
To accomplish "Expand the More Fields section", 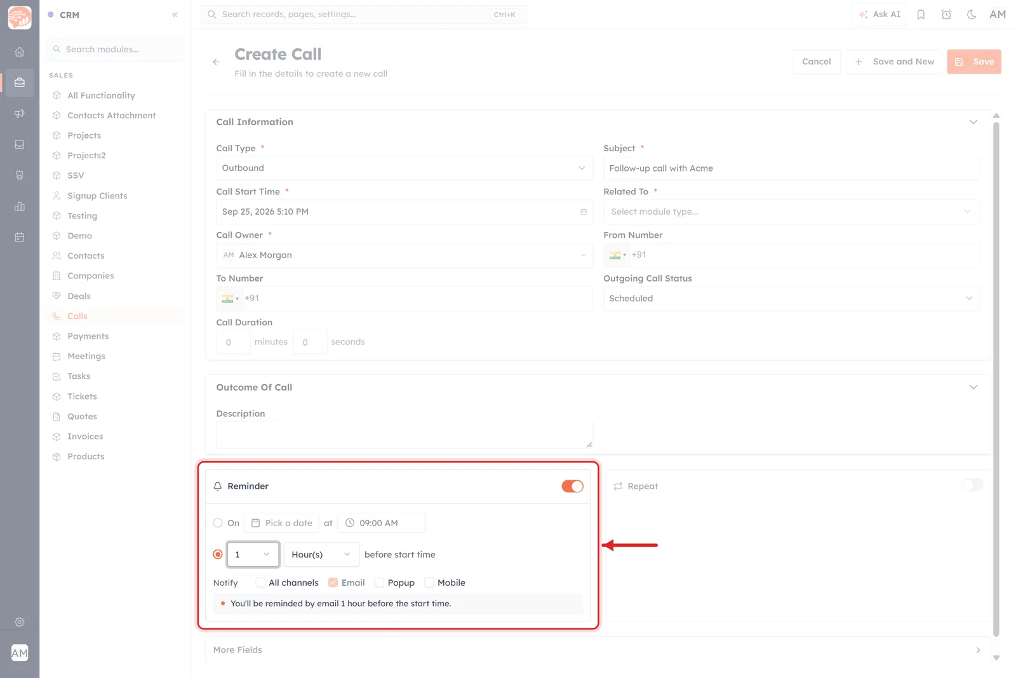I will pyautogui.click(x=597, y=650).
